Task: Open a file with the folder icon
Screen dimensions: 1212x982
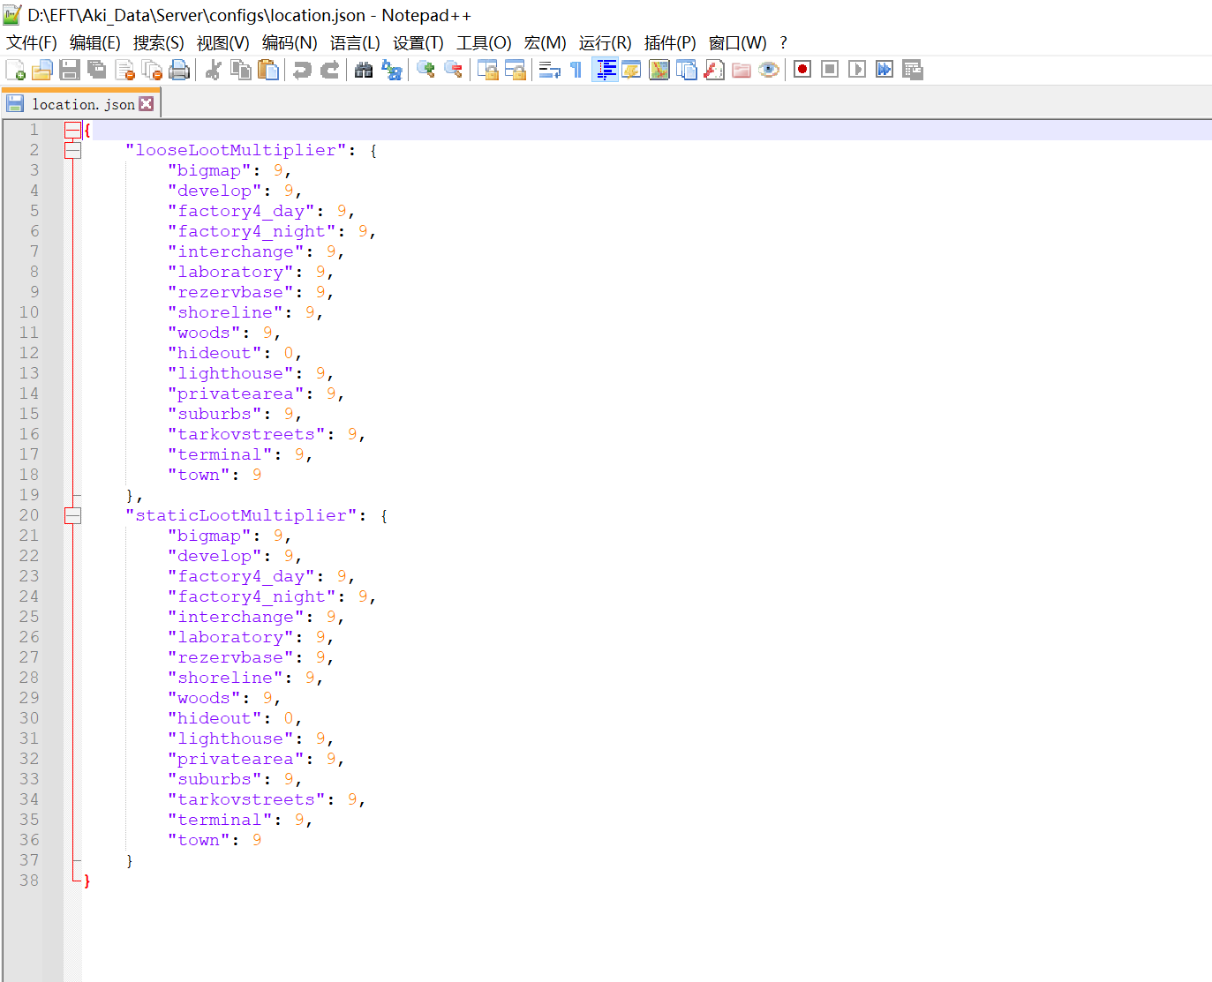Action: [x=41, y=70]
